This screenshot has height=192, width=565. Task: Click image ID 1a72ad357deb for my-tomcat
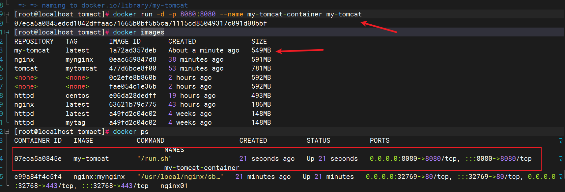point(133,51)
